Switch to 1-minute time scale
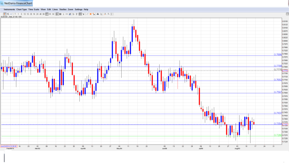Screen dimensions: 289x163 tap(18, 14)
